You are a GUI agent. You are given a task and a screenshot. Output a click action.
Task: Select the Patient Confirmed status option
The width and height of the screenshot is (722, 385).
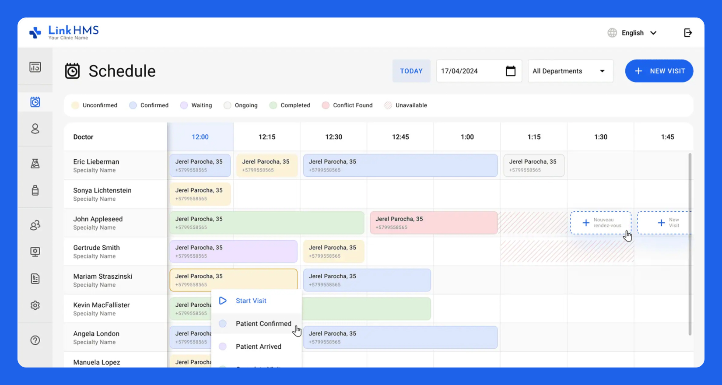(x=263, y=324)
